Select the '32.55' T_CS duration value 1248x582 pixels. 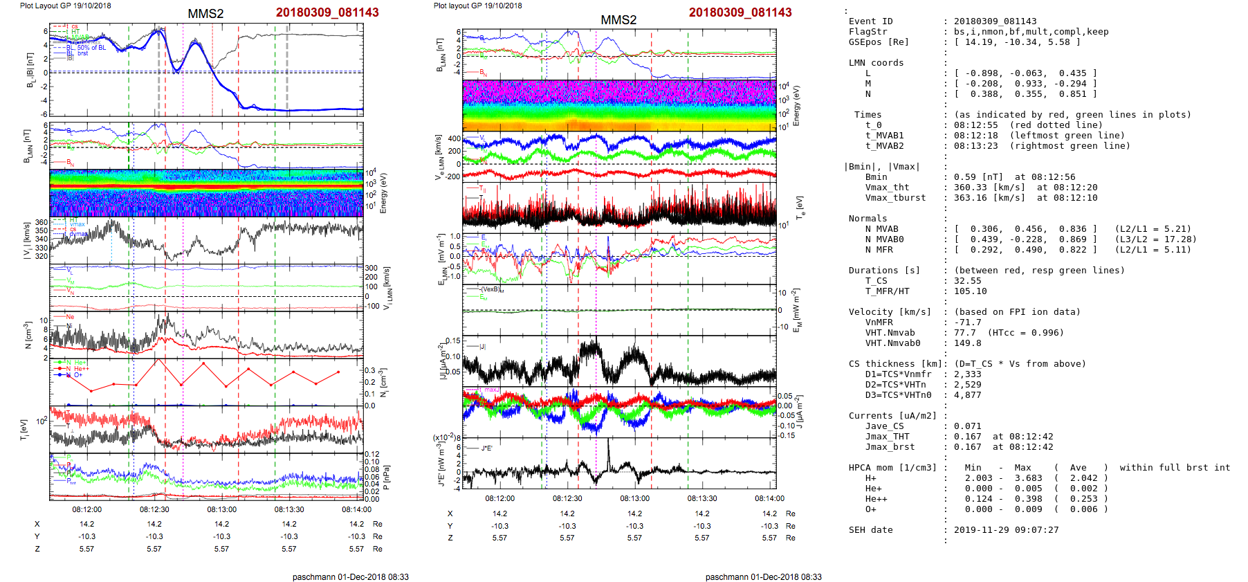967,281
